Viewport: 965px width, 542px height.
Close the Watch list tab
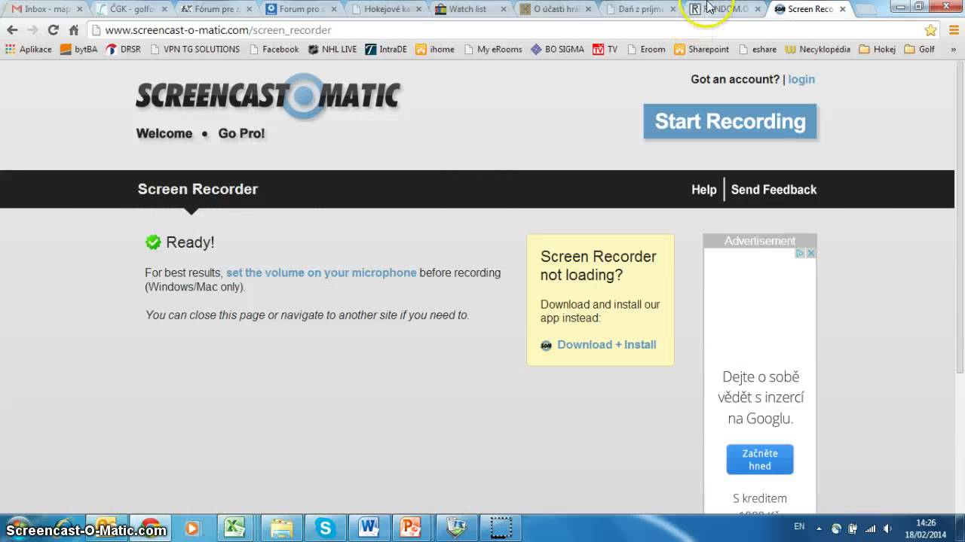coord(504,9)
